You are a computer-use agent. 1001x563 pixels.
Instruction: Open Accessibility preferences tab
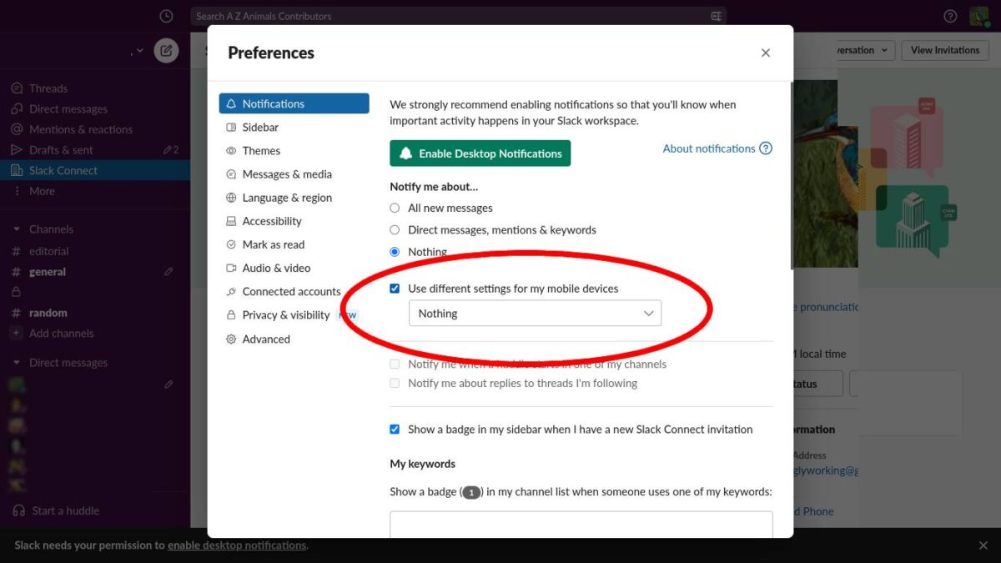pos(294,221)
